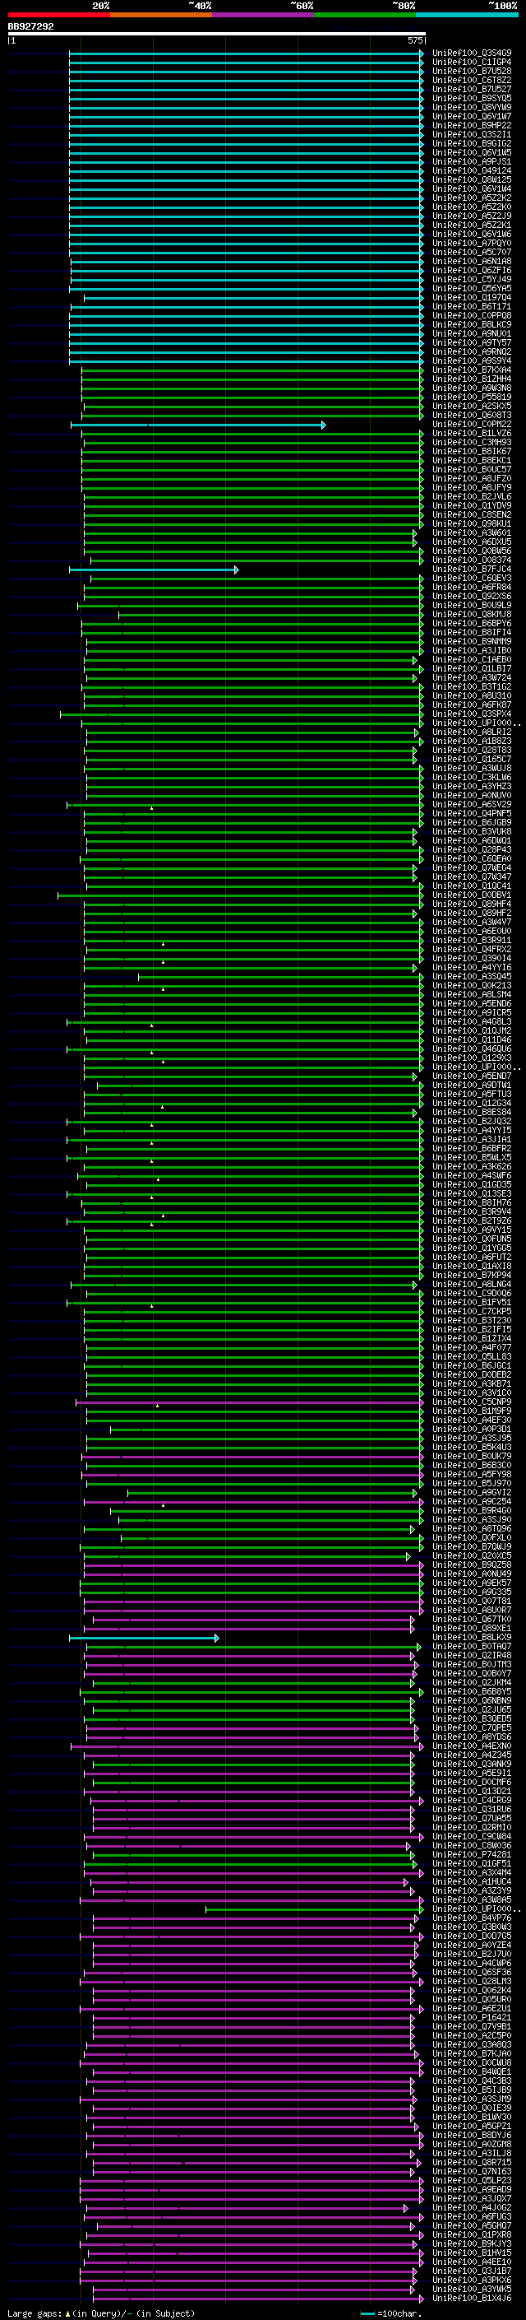This screenshot has width=526, height=2320.
Task: Click the cyan ~100% legend color bar
Action: tap(467, 15)
